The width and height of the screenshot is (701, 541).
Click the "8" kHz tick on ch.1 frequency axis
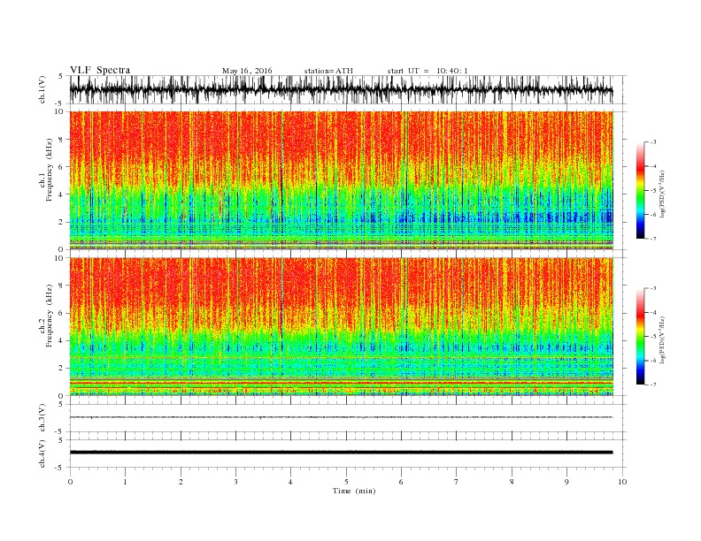(x=61, y=140)
